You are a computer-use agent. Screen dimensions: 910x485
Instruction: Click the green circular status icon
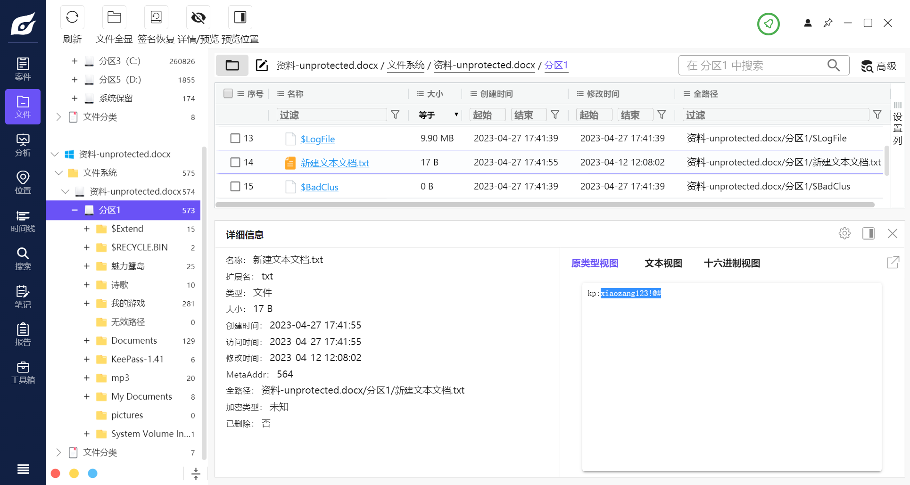pos(768,24)
